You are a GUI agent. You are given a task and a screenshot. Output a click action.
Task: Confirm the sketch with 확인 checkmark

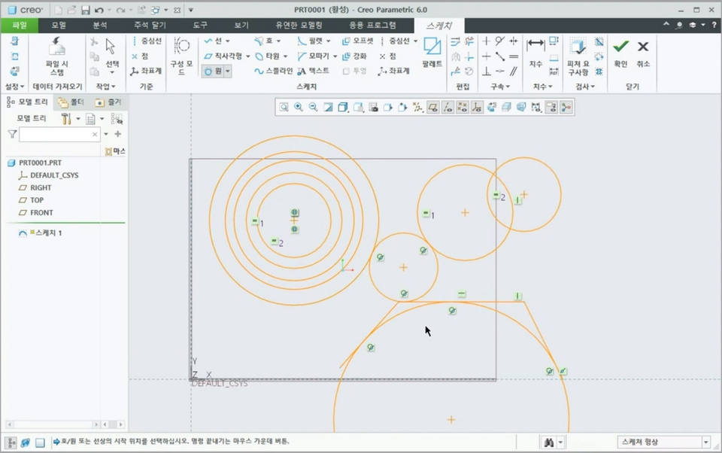(620, 53)
